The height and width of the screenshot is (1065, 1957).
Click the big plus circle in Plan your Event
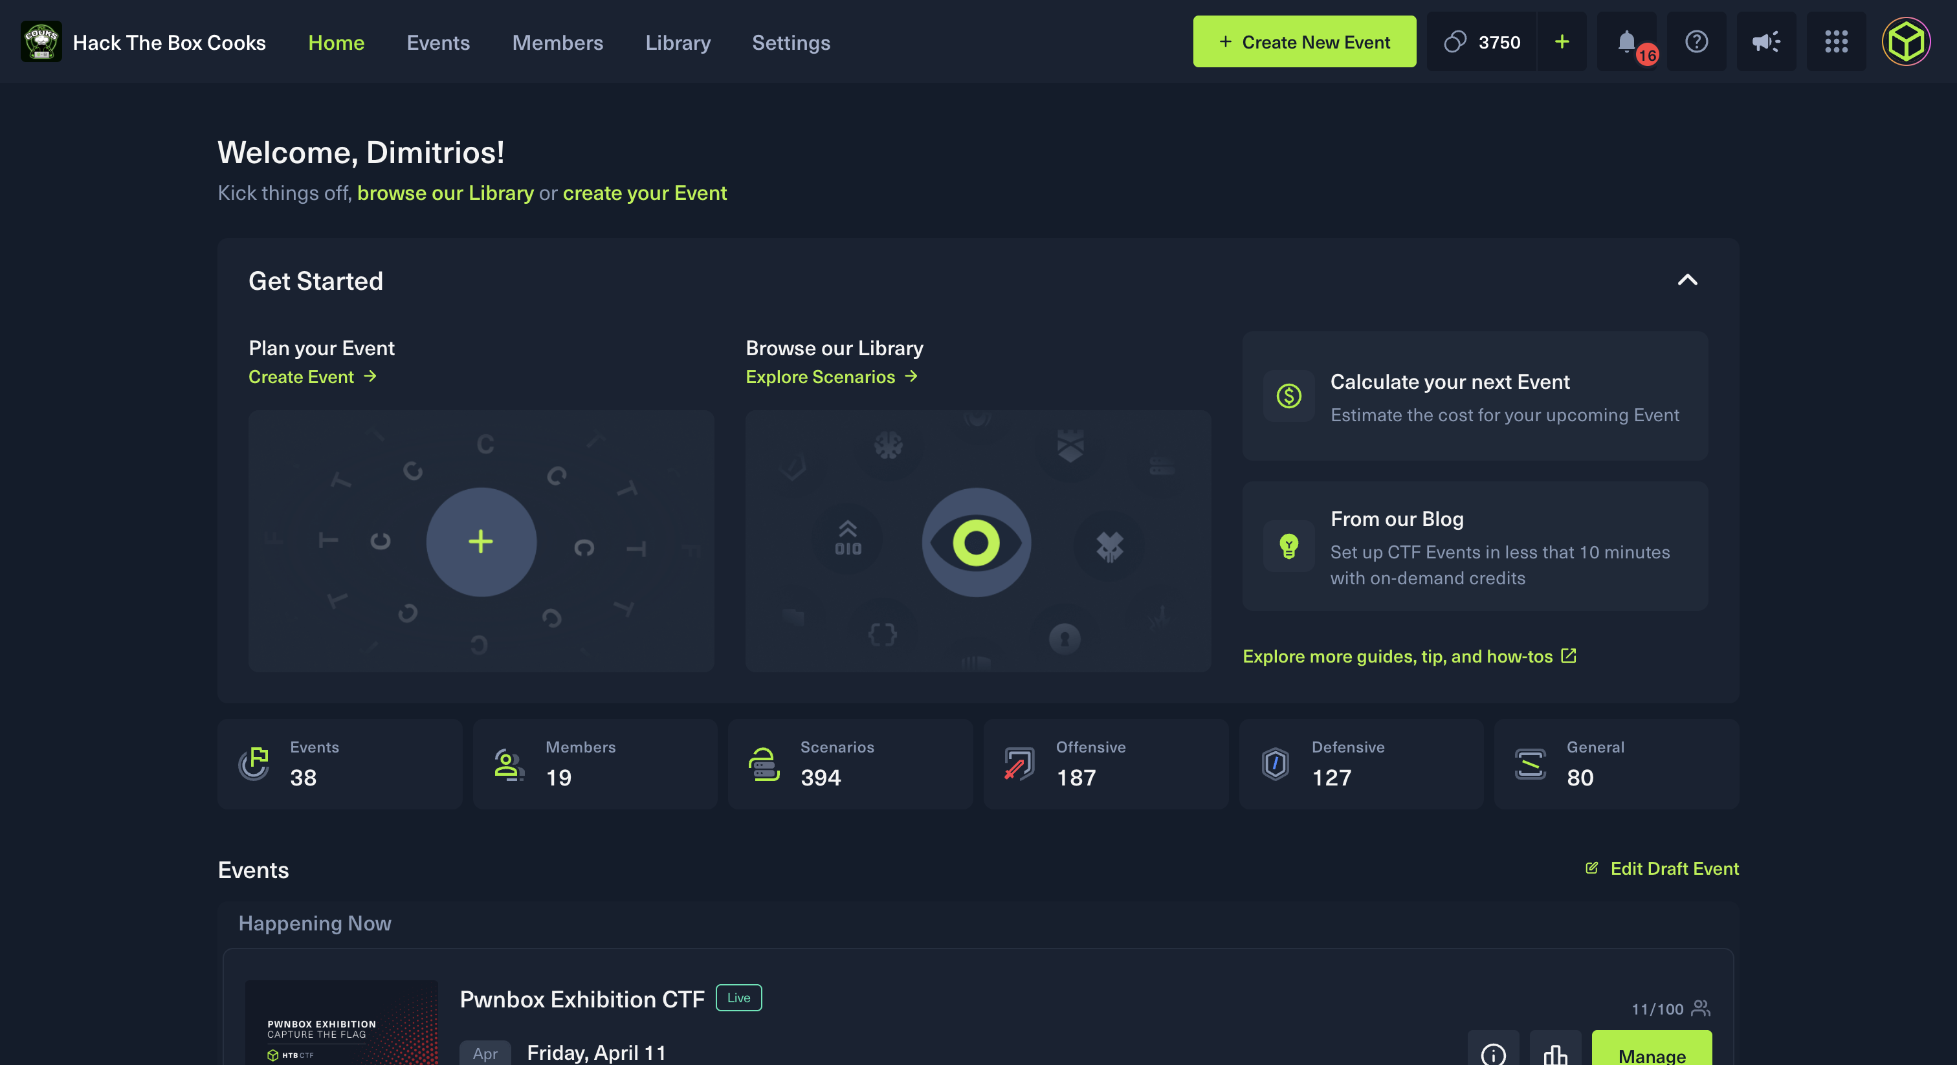pos(481,542)
